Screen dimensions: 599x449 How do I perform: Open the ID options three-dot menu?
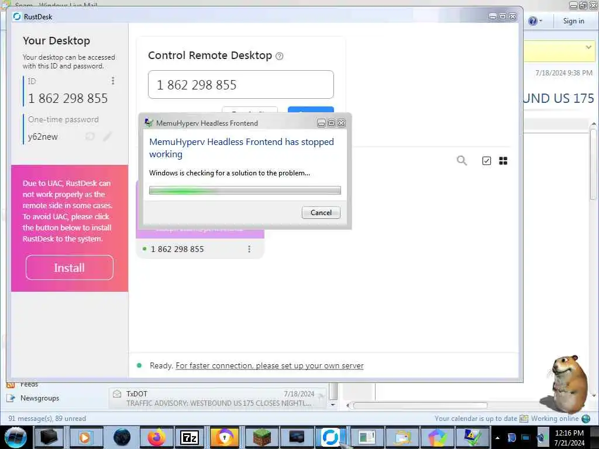coord(113,81)
